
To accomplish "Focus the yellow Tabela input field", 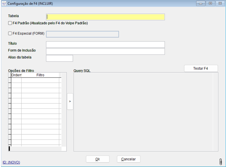I will 105,17.
